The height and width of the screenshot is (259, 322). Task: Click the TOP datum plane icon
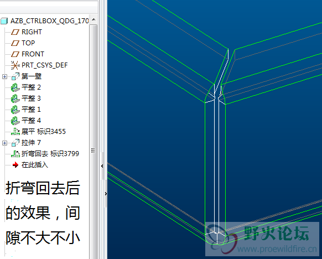15,43
